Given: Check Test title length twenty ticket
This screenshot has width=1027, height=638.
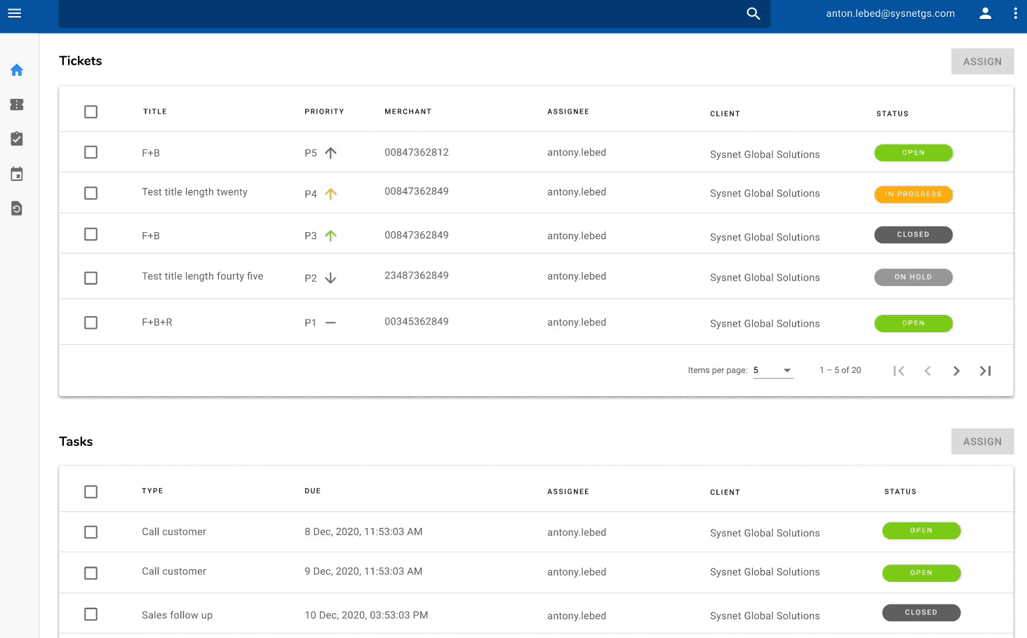Looking at the screenshot, I should coord(90,193).
